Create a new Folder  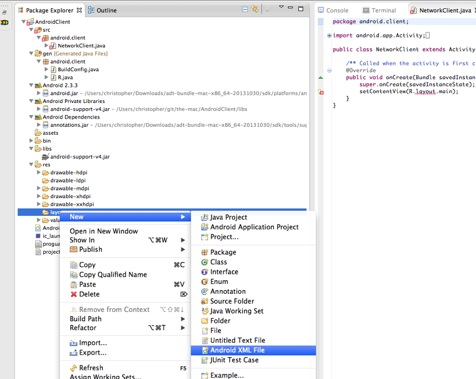(254, 321)
